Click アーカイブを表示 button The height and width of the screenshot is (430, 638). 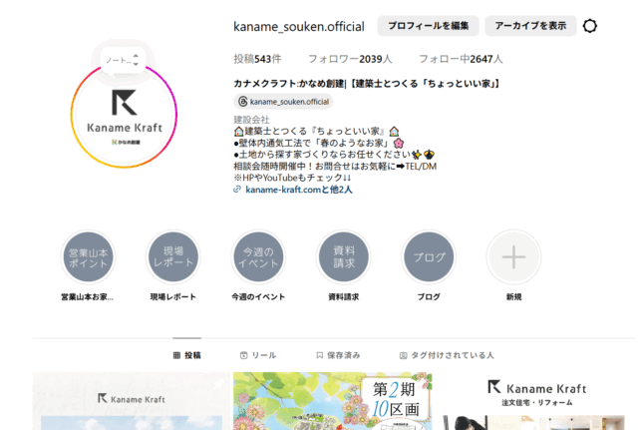pos(530,26)
